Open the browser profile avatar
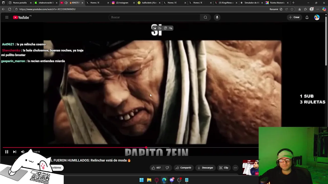328x184 pixels. [x=312, y=9]
